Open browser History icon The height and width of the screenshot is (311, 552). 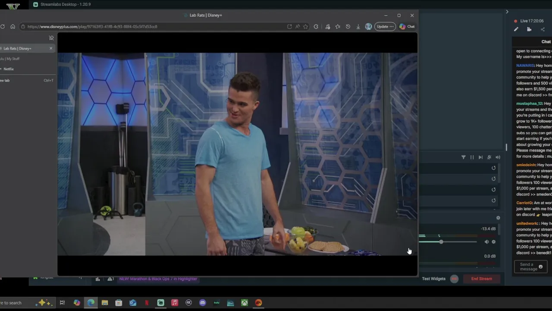pos(348,26)
